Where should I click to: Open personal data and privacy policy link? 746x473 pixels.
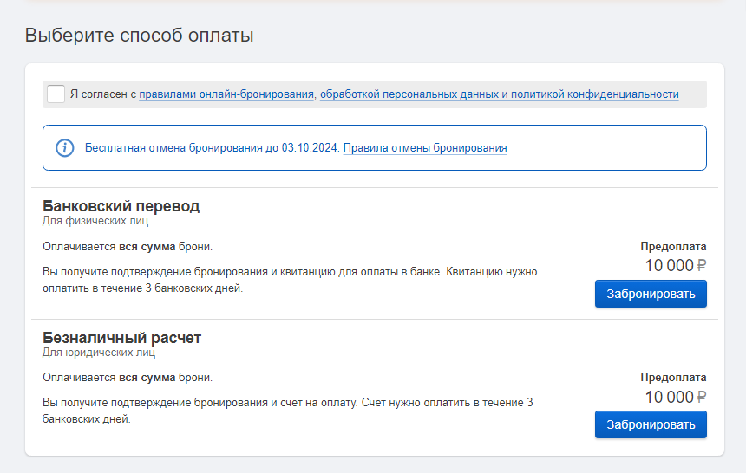click(x=499, y=94)
